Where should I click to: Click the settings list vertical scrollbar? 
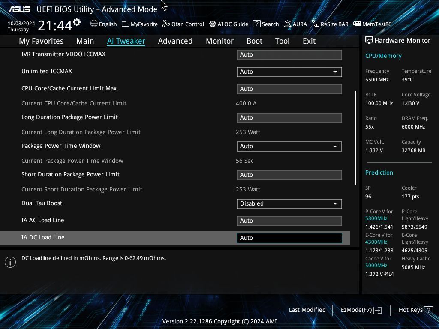[355, 138]
